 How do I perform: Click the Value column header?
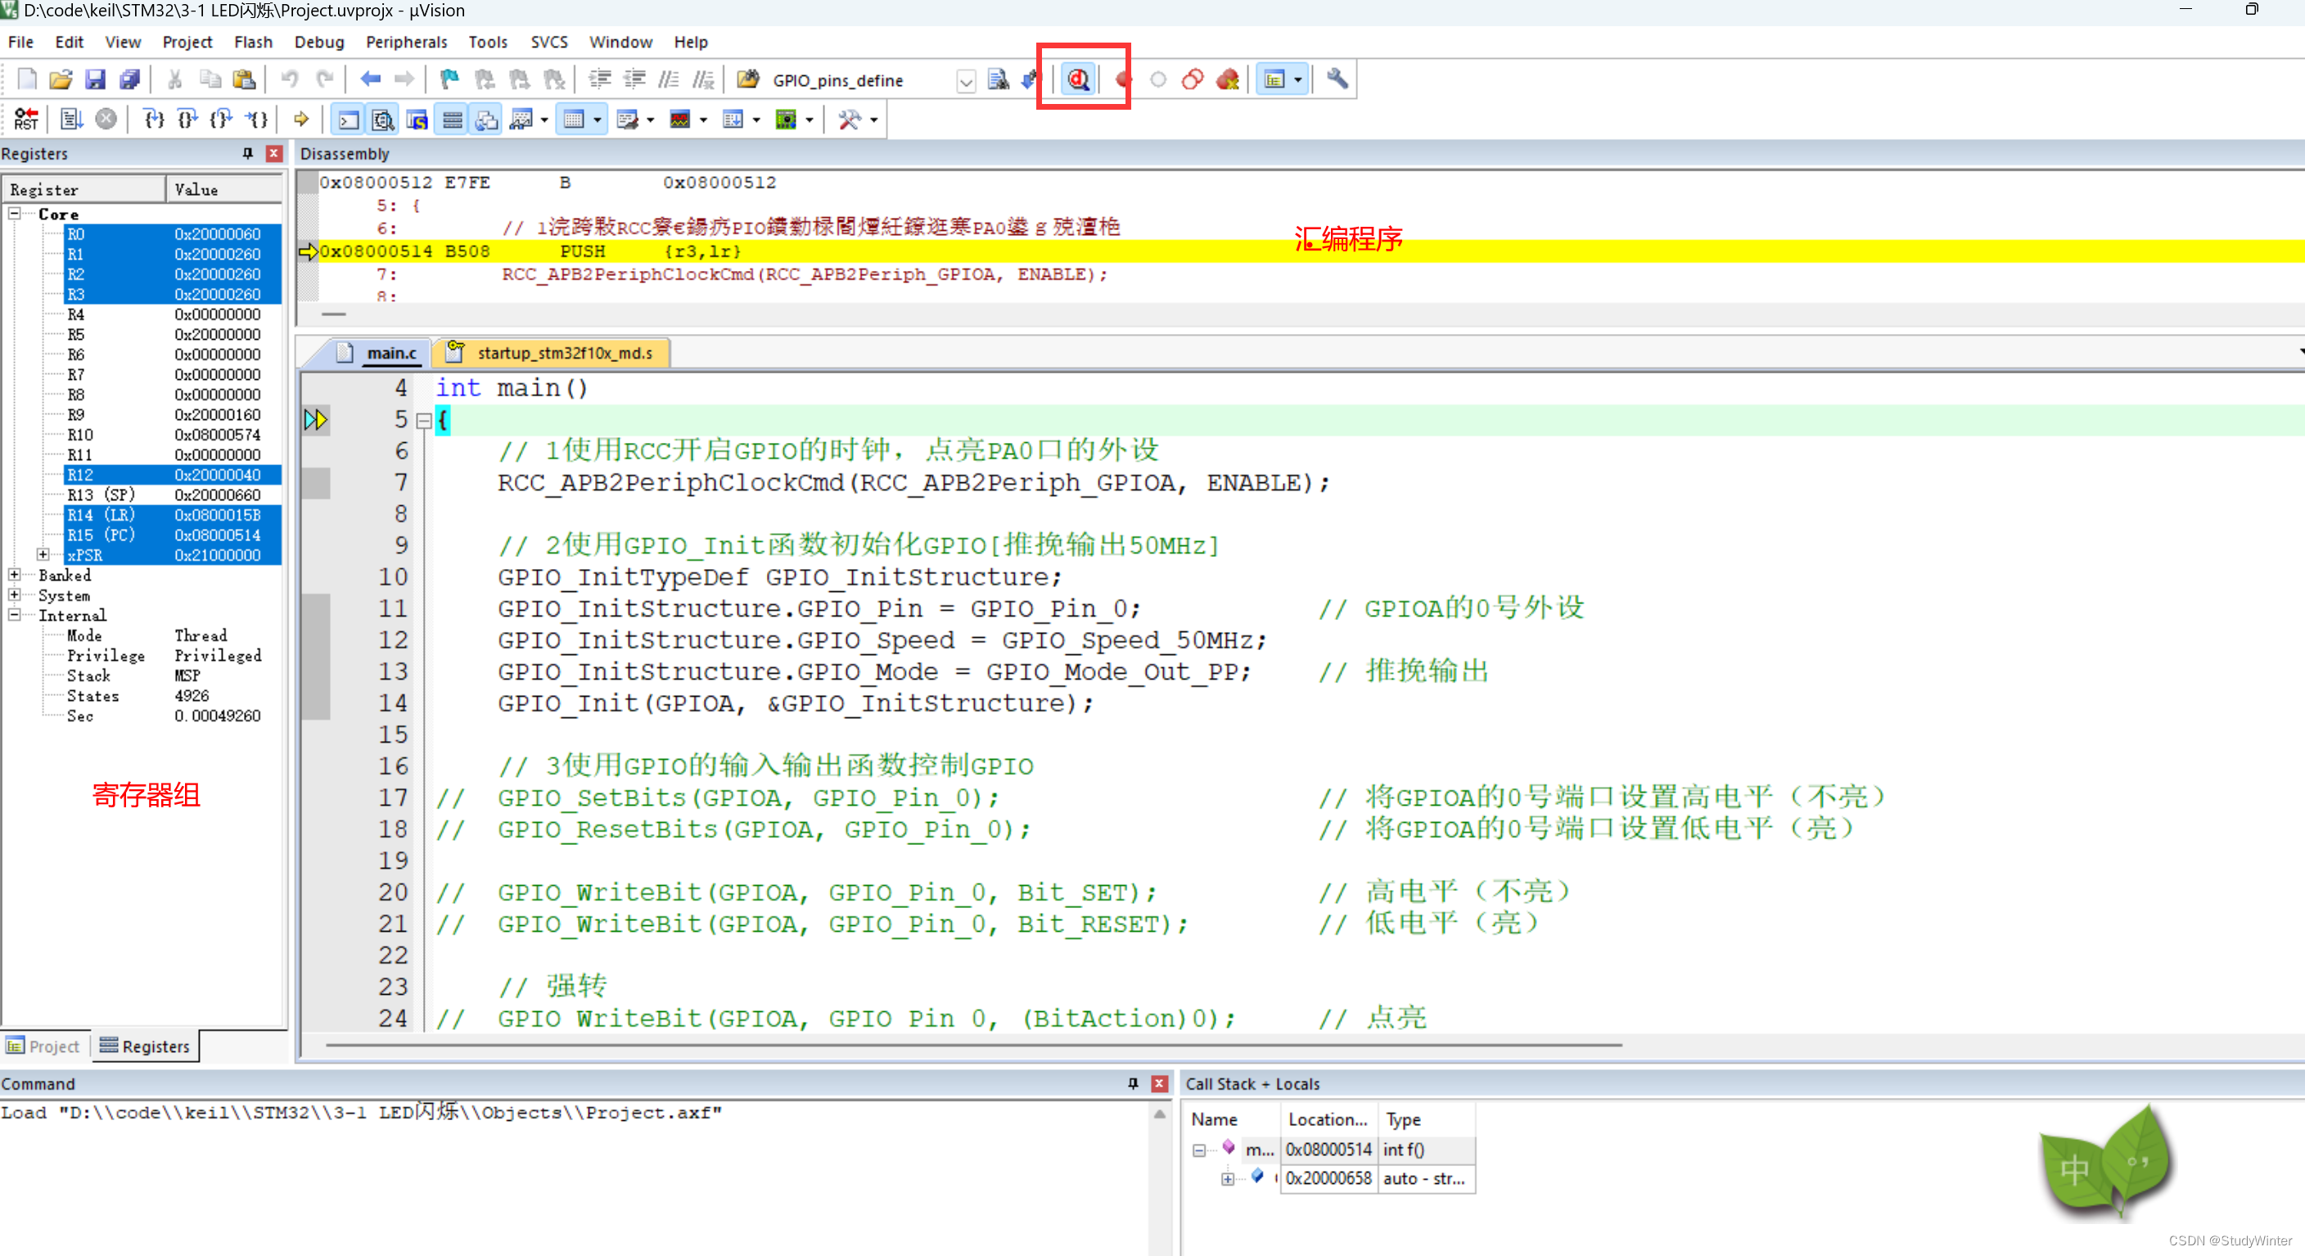click(x=223, y=190)
